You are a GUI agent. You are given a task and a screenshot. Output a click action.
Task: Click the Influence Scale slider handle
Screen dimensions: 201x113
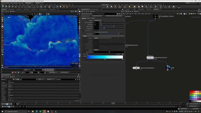tap(114, 26)
